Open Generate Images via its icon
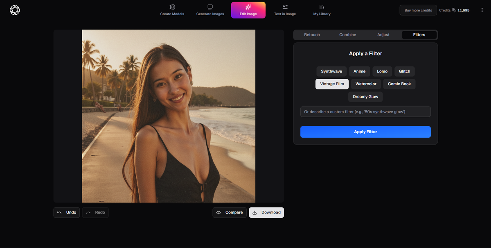 click(210, 7)
